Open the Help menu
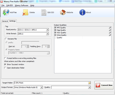 point(32,5)
